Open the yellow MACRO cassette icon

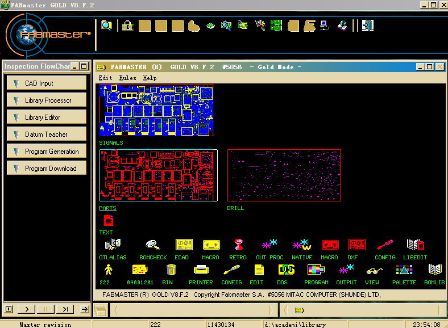coord(211,245)
